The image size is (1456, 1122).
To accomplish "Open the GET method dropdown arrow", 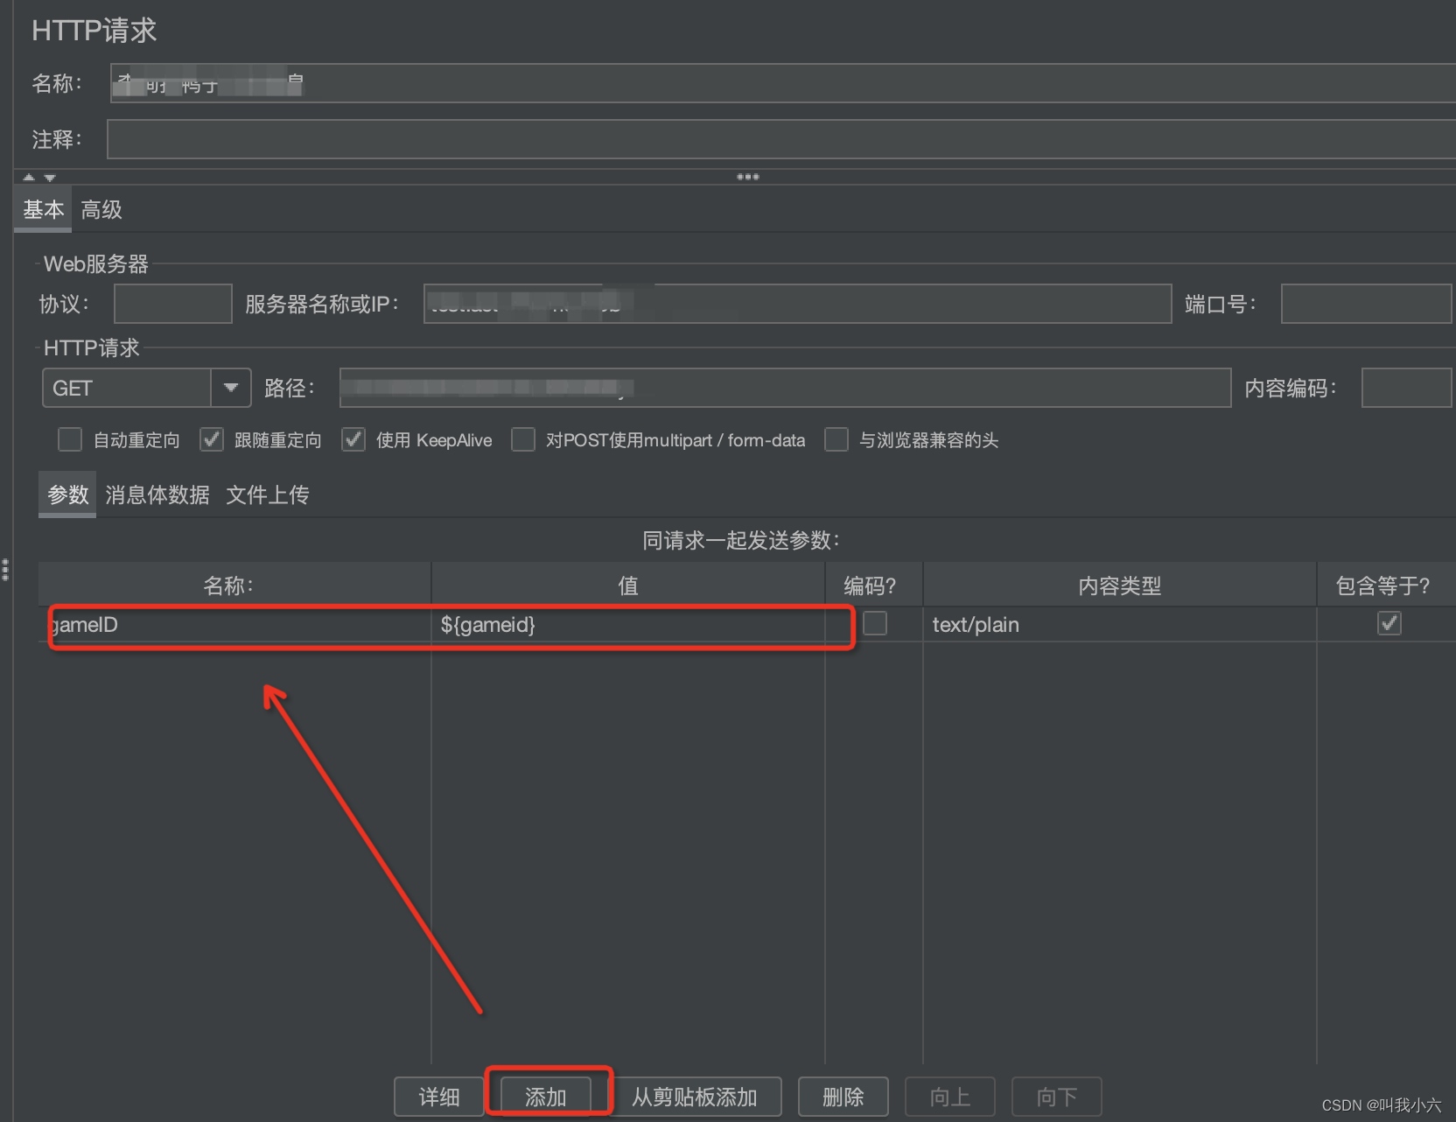I will (x=231, y=388).
